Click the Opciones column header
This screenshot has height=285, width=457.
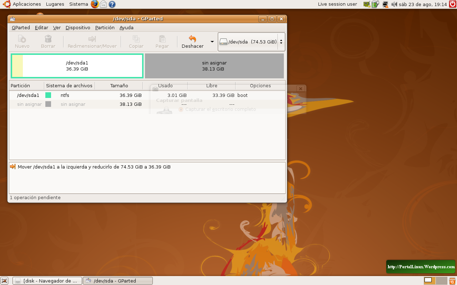tap(260, 85)
